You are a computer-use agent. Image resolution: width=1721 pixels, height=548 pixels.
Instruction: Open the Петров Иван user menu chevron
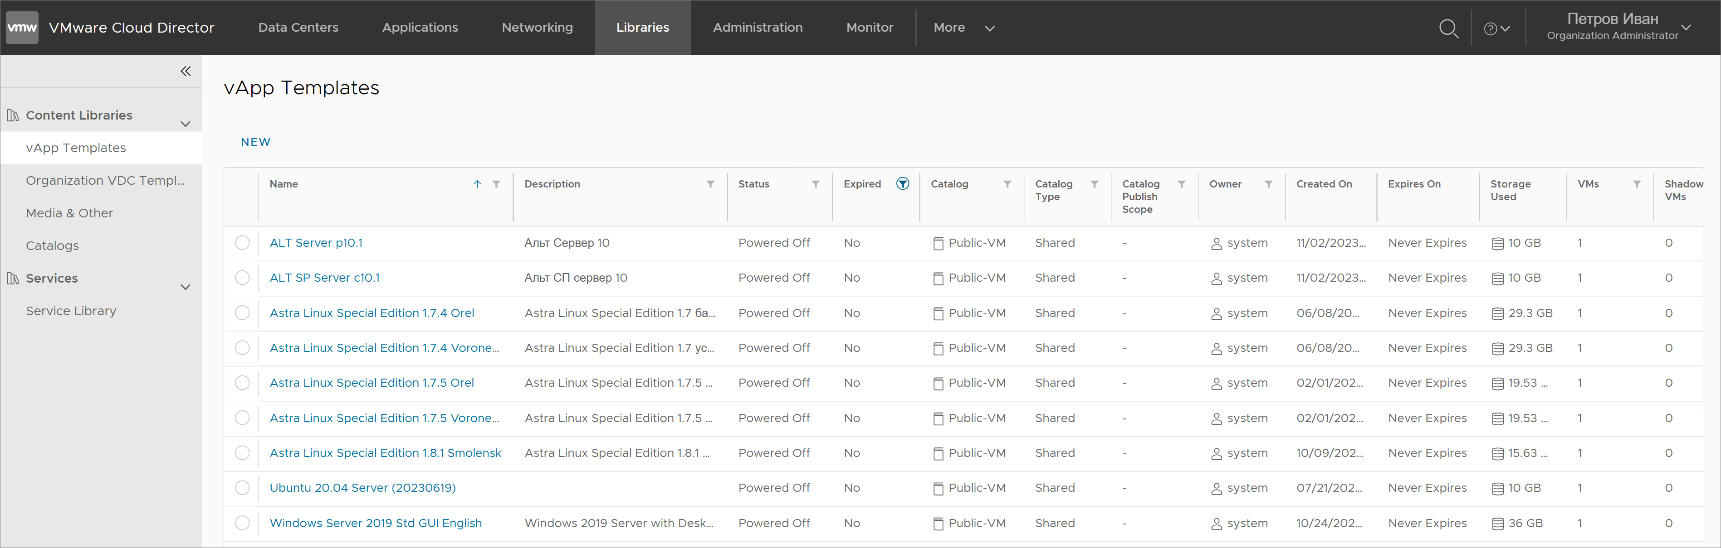coord(1686,27)
